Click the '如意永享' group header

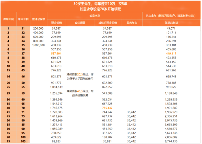pyautogui.click(x=95, y=16)
